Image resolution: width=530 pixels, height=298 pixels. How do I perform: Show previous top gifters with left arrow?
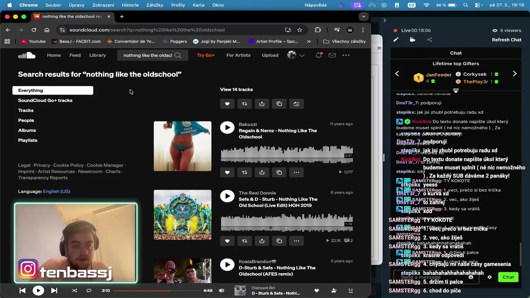(x=397, y=74)
